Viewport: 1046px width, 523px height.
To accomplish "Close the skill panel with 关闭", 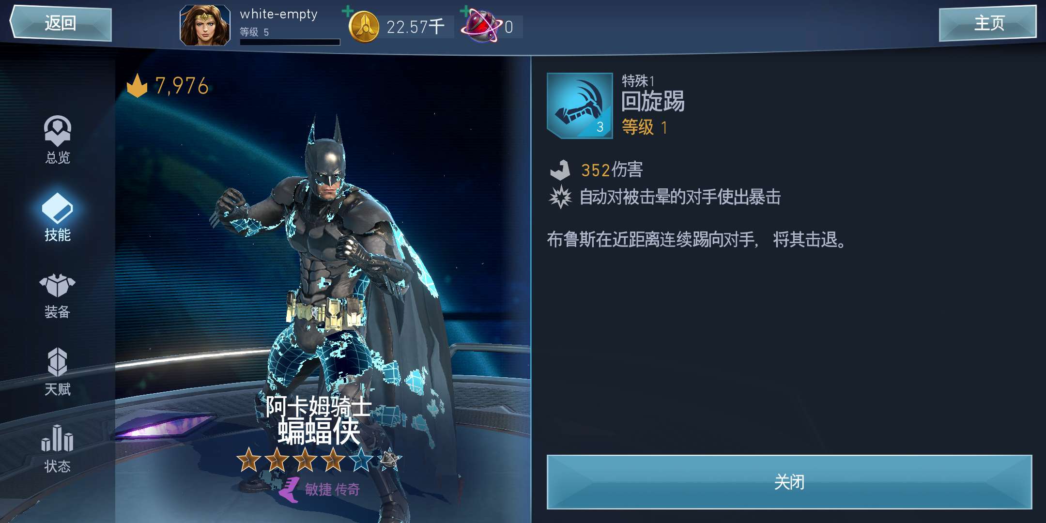I will 789,482.
